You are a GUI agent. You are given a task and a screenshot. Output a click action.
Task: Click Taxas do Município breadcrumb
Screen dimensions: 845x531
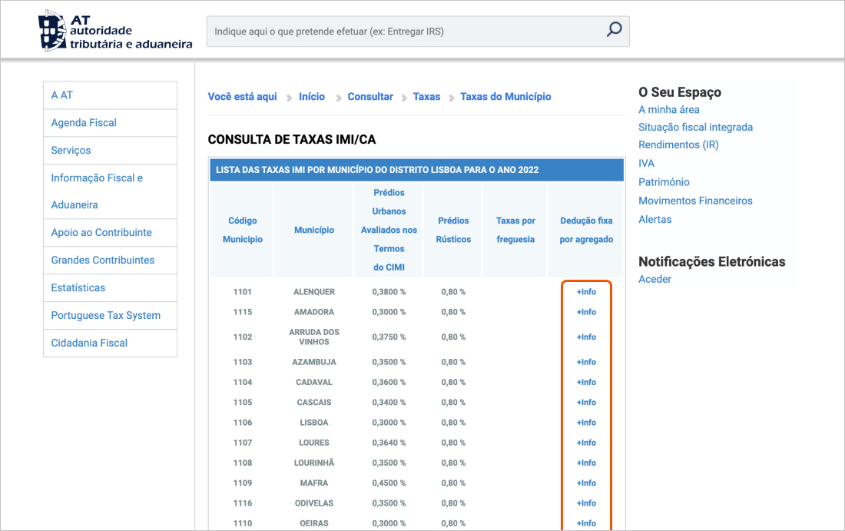tap(505, 97)
